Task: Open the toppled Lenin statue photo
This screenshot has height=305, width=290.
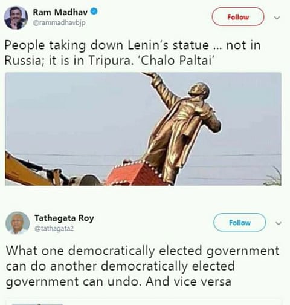Action: tap(143, 129)
